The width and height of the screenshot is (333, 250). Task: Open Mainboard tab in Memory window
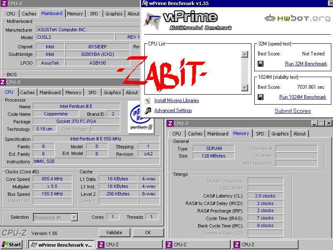(218, 134)
